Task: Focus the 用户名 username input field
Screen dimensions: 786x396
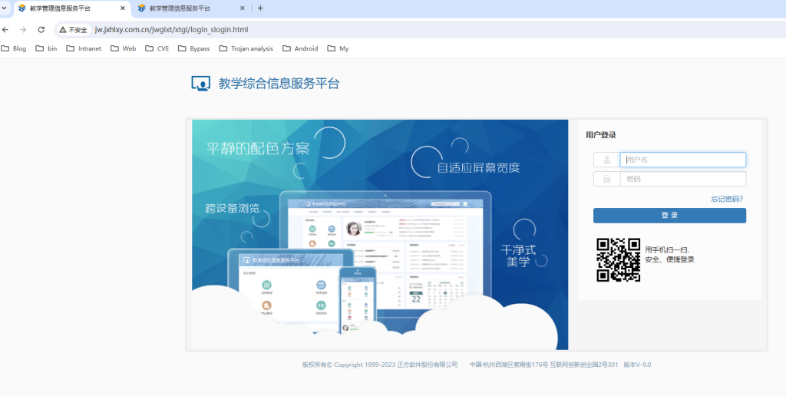Action: tap(683, 160)
